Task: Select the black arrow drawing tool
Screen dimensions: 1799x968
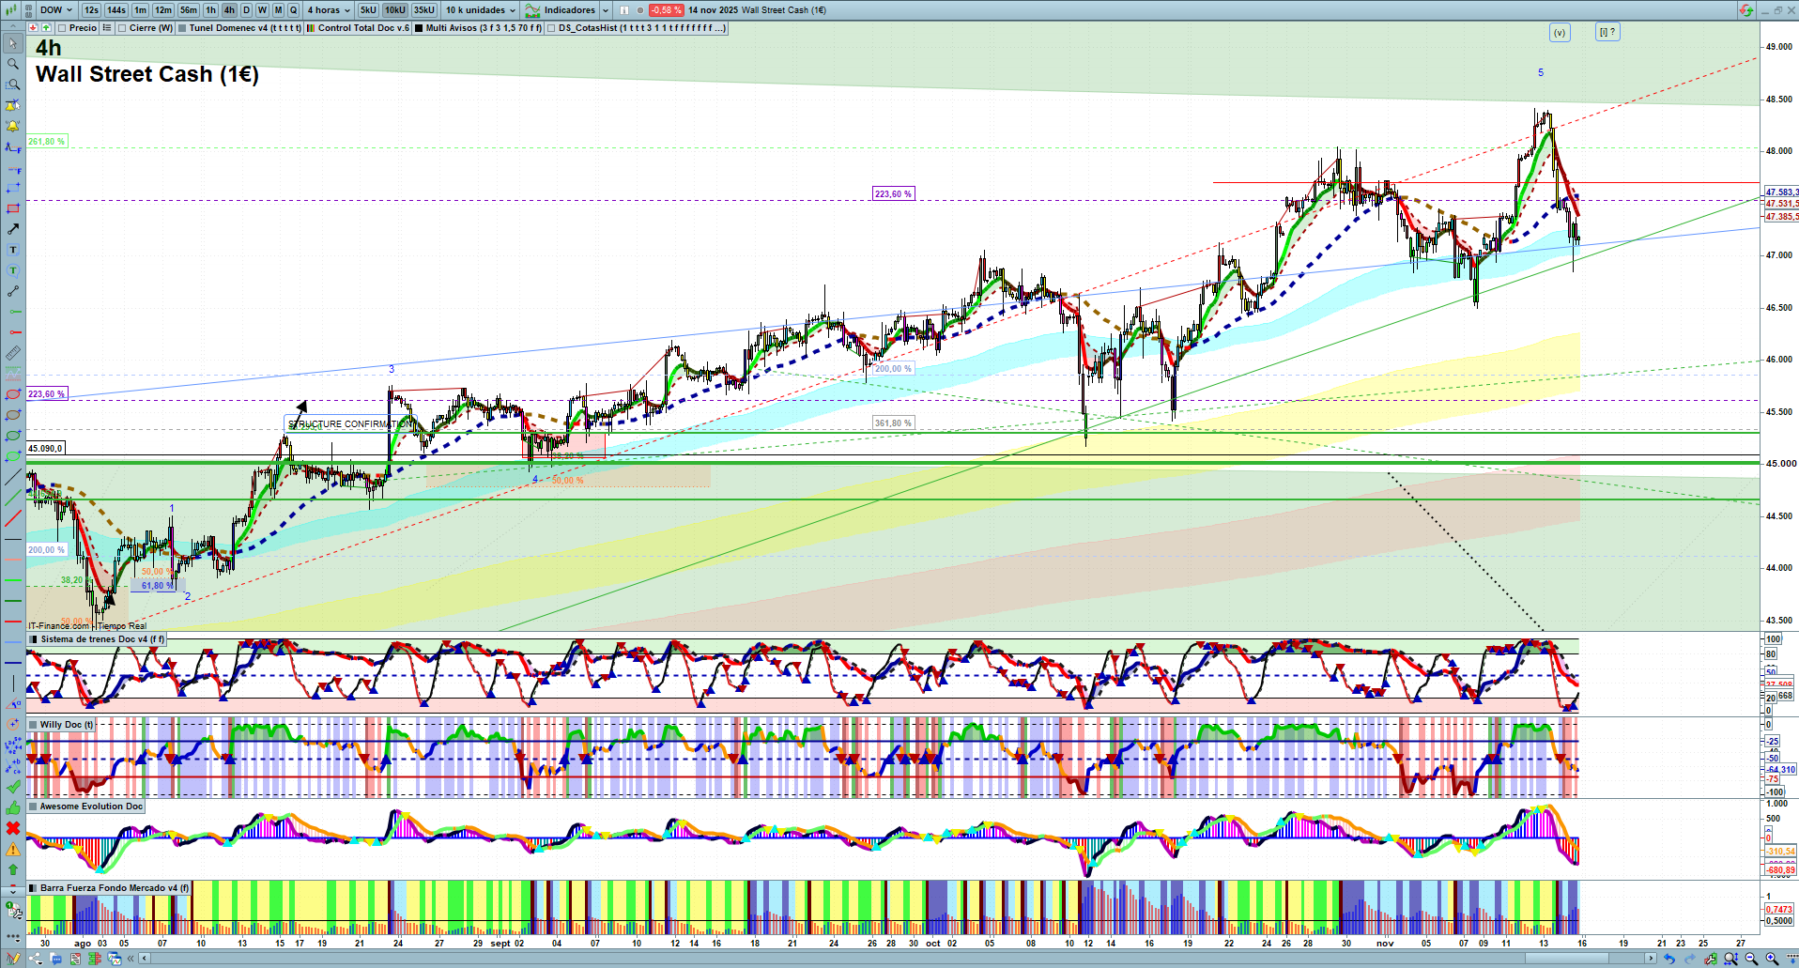Action: pyautogui.click(x=13, y=229)
